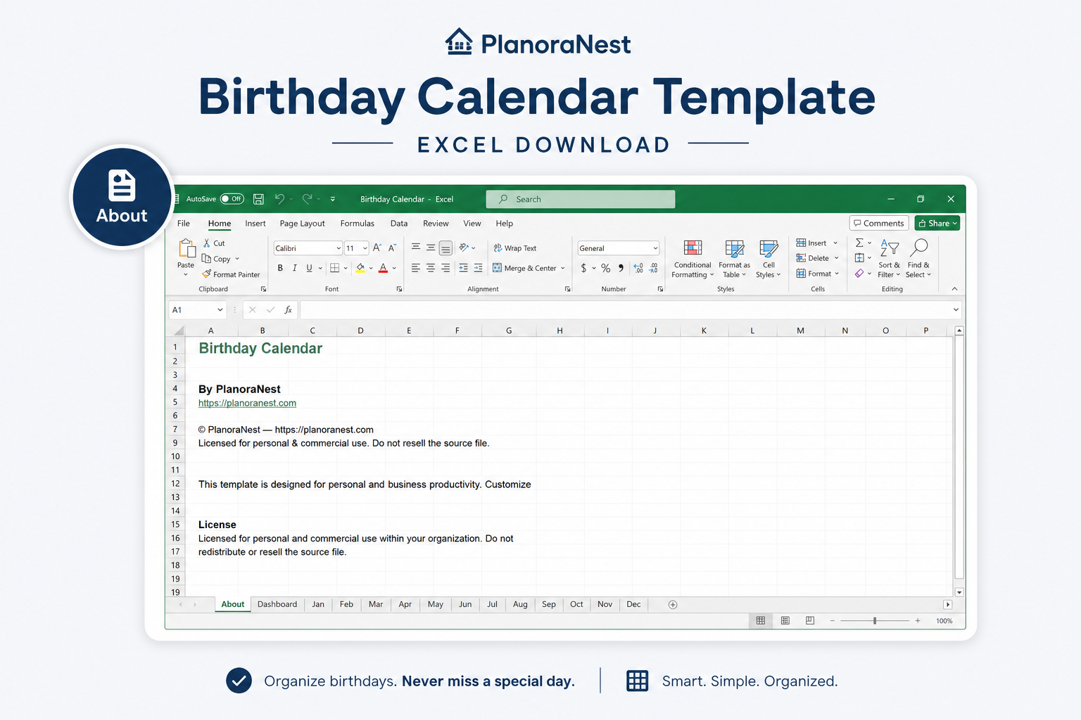The height and width of the screenshot is (720, 1081).
Task: Apply Comma Style format
Action: (x=621, y=268)
